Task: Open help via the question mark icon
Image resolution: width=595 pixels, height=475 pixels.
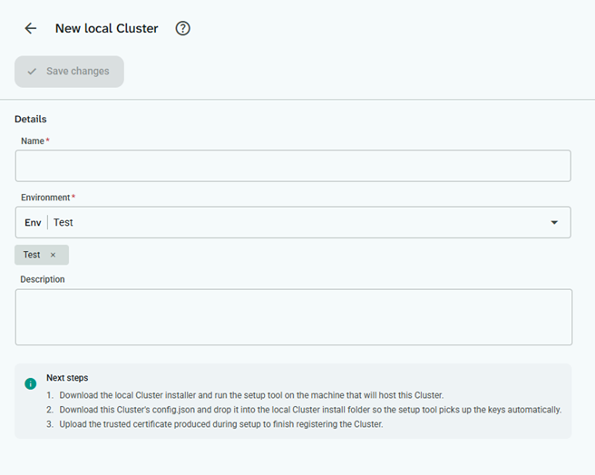Action: 182,28
